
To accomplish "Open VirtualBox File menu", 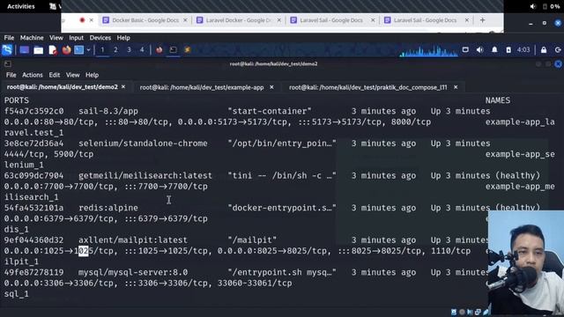I will point(9,38).
